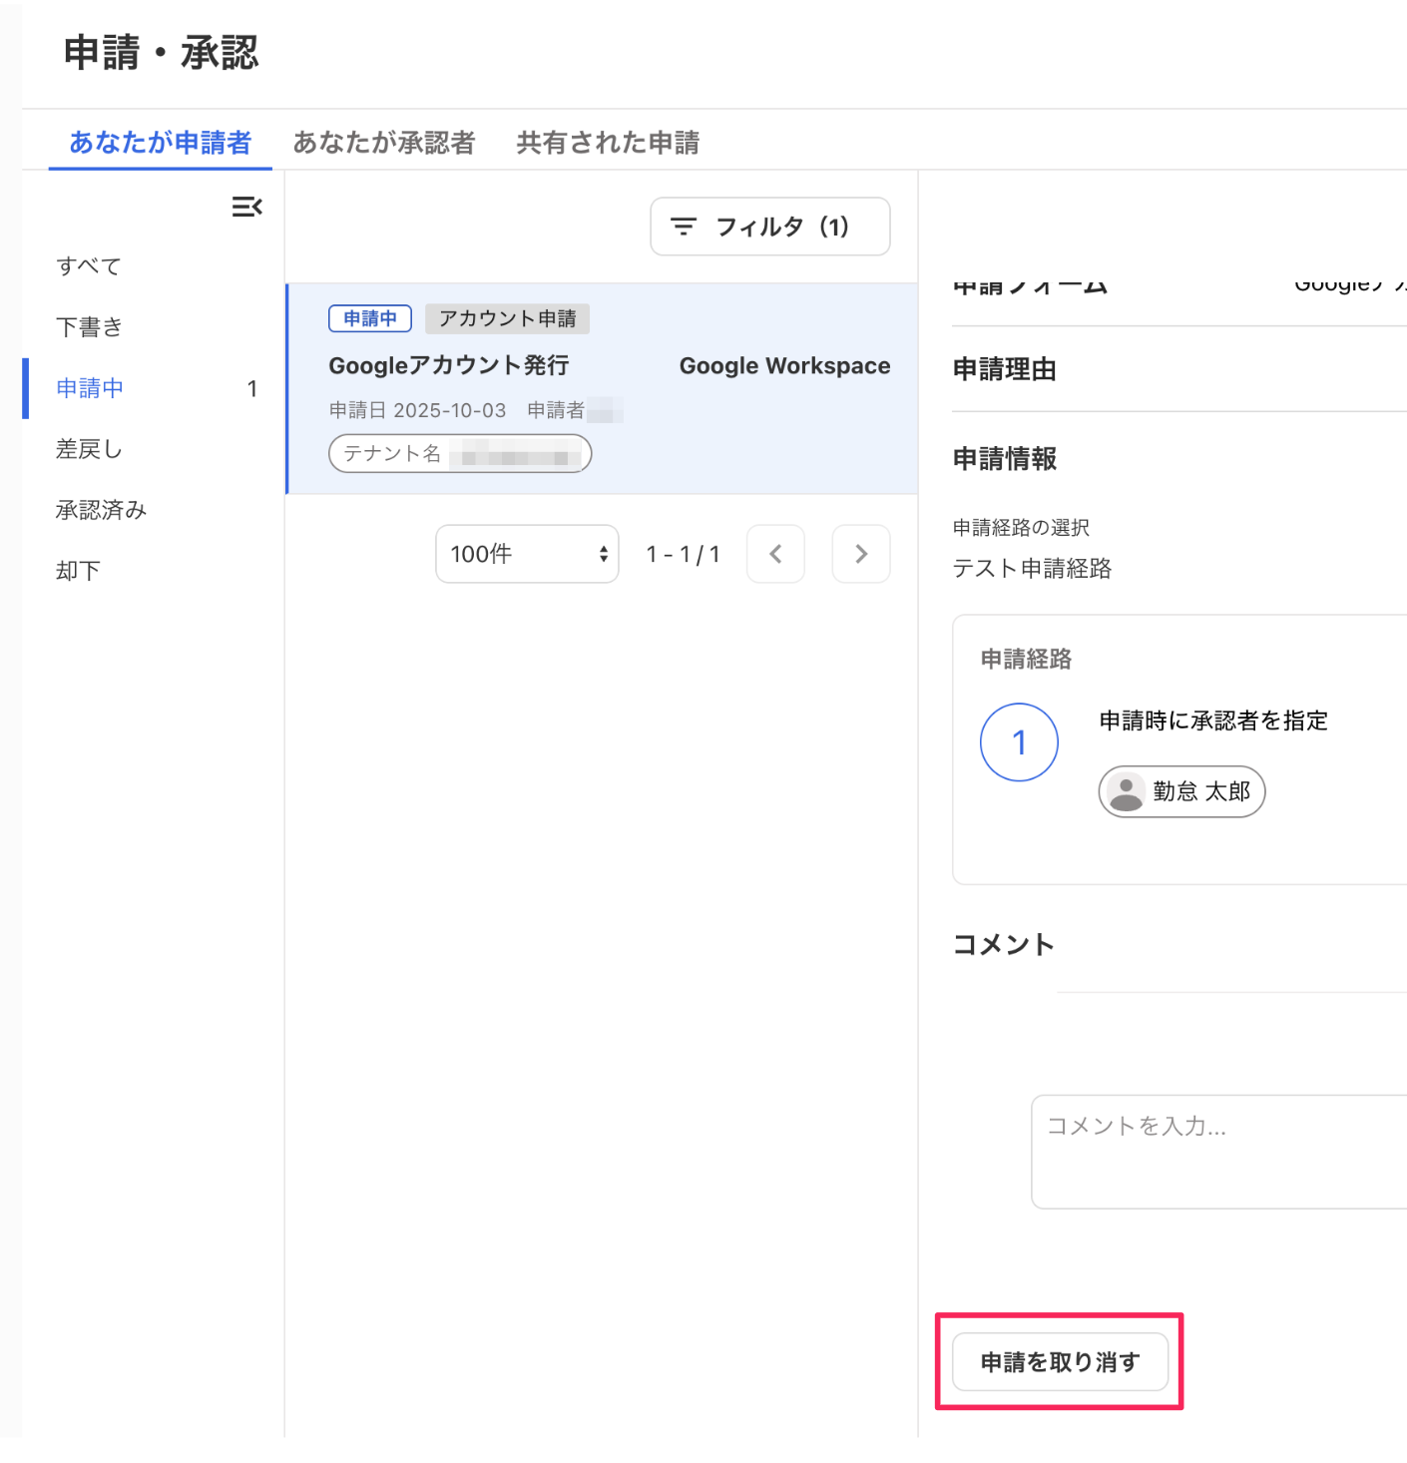
Task: Click step 1 circle in 申請経路
Action: (x=1019, y=742)
